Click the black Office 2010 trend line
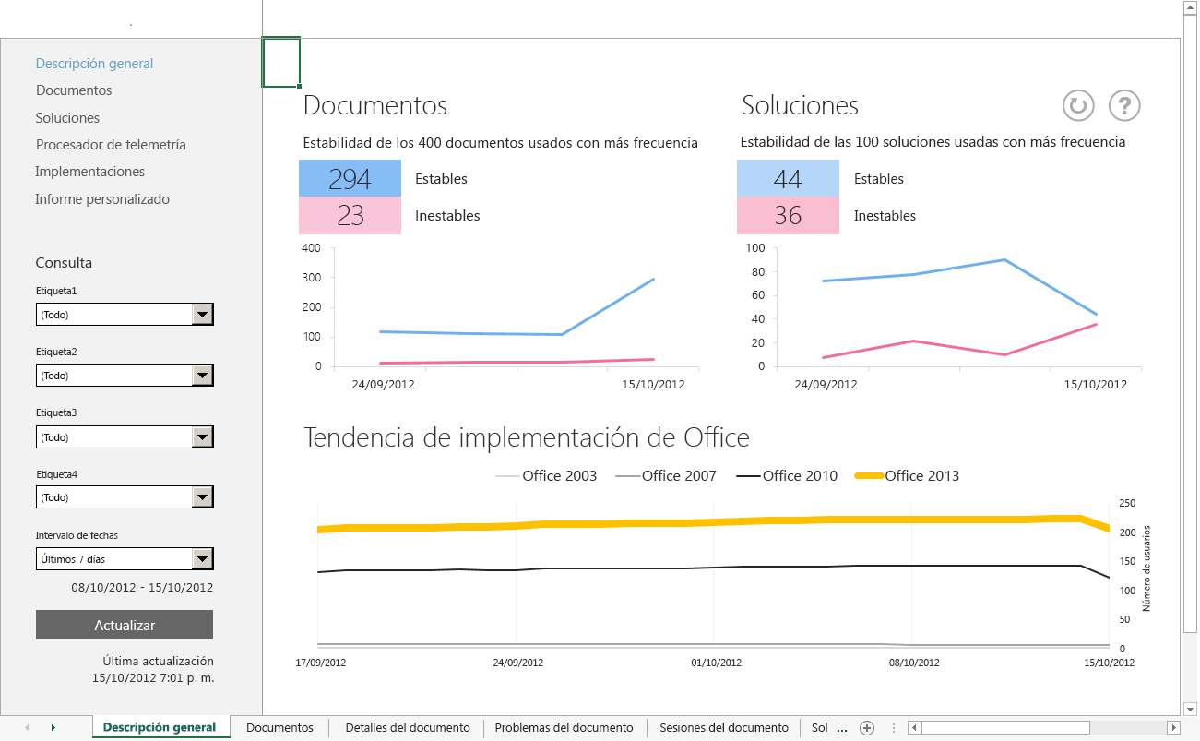Image resolution: width=1200 pixels, height=741 pixels. point(713,568)
